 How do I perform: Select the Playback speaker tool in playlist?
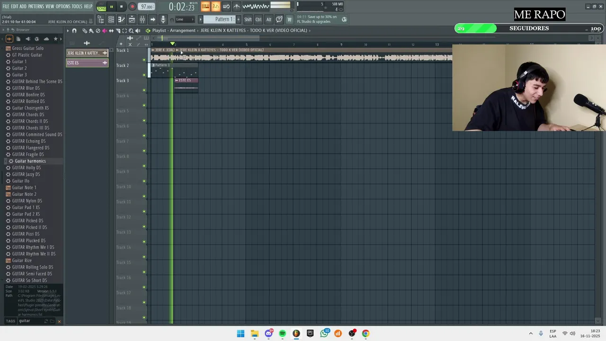[x=138, y=31]
